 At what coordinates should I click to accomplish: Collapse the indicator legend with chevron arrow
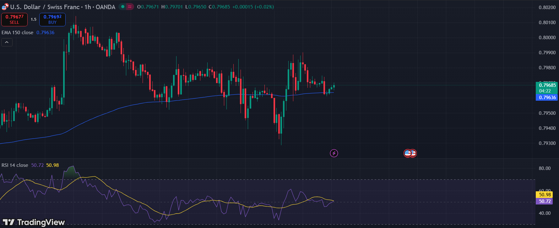pos(7,42)
